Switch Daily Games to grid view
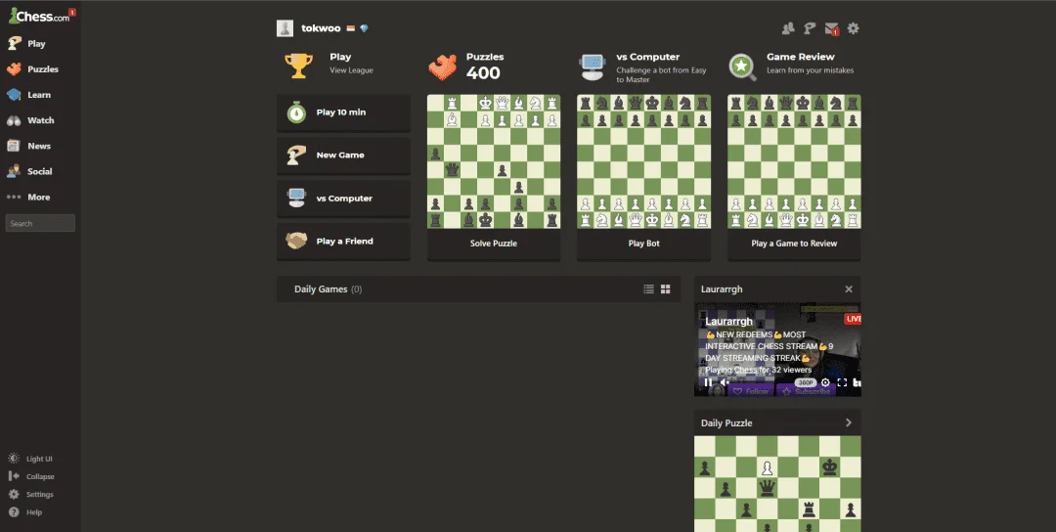Viewport: 1056px width, 532px height. [x=666, y=288]
